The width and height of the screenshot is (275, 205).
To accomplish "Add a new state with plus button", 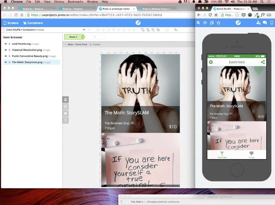I will point(83,37).
